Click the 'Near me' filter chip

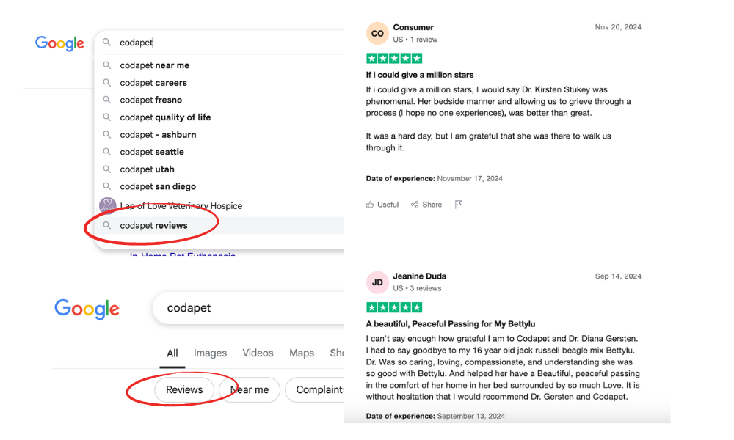(x=249, y=389)
